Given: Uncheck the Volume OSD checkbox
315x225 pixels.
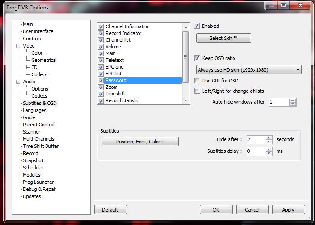Looking at the screenshot, I should click(x=101, y=47).
